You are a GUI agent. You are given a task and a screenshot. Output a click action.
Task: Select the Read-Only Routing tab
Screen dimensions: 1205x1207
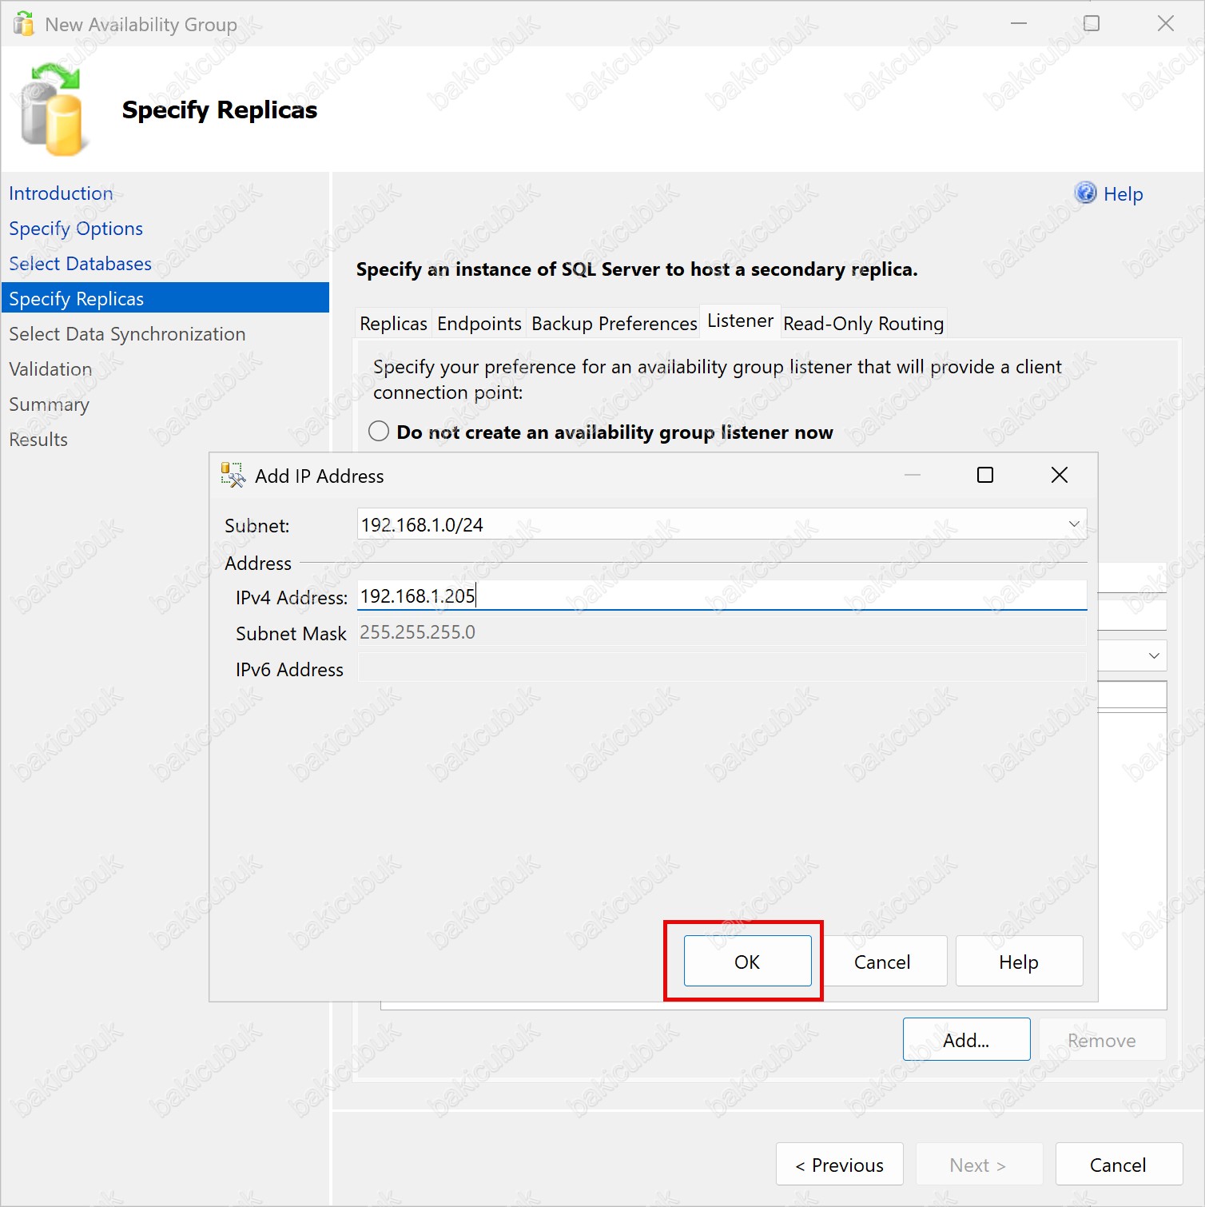click(x=863, y=324)
